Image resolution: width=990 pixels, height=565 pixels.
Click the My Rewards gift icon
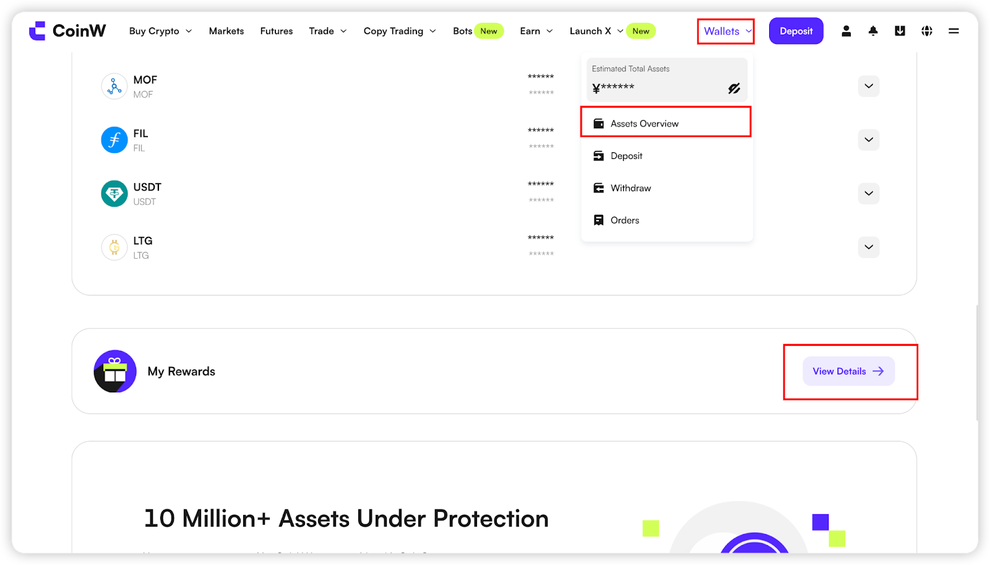tap(115, 371)
